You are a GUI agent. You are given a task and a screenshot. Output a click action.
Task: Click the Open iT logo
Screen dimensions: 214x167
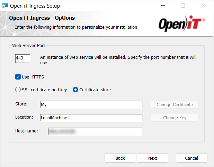pos(182,24)
